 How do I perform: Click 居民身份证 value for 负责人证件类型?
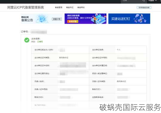(122, 81)
